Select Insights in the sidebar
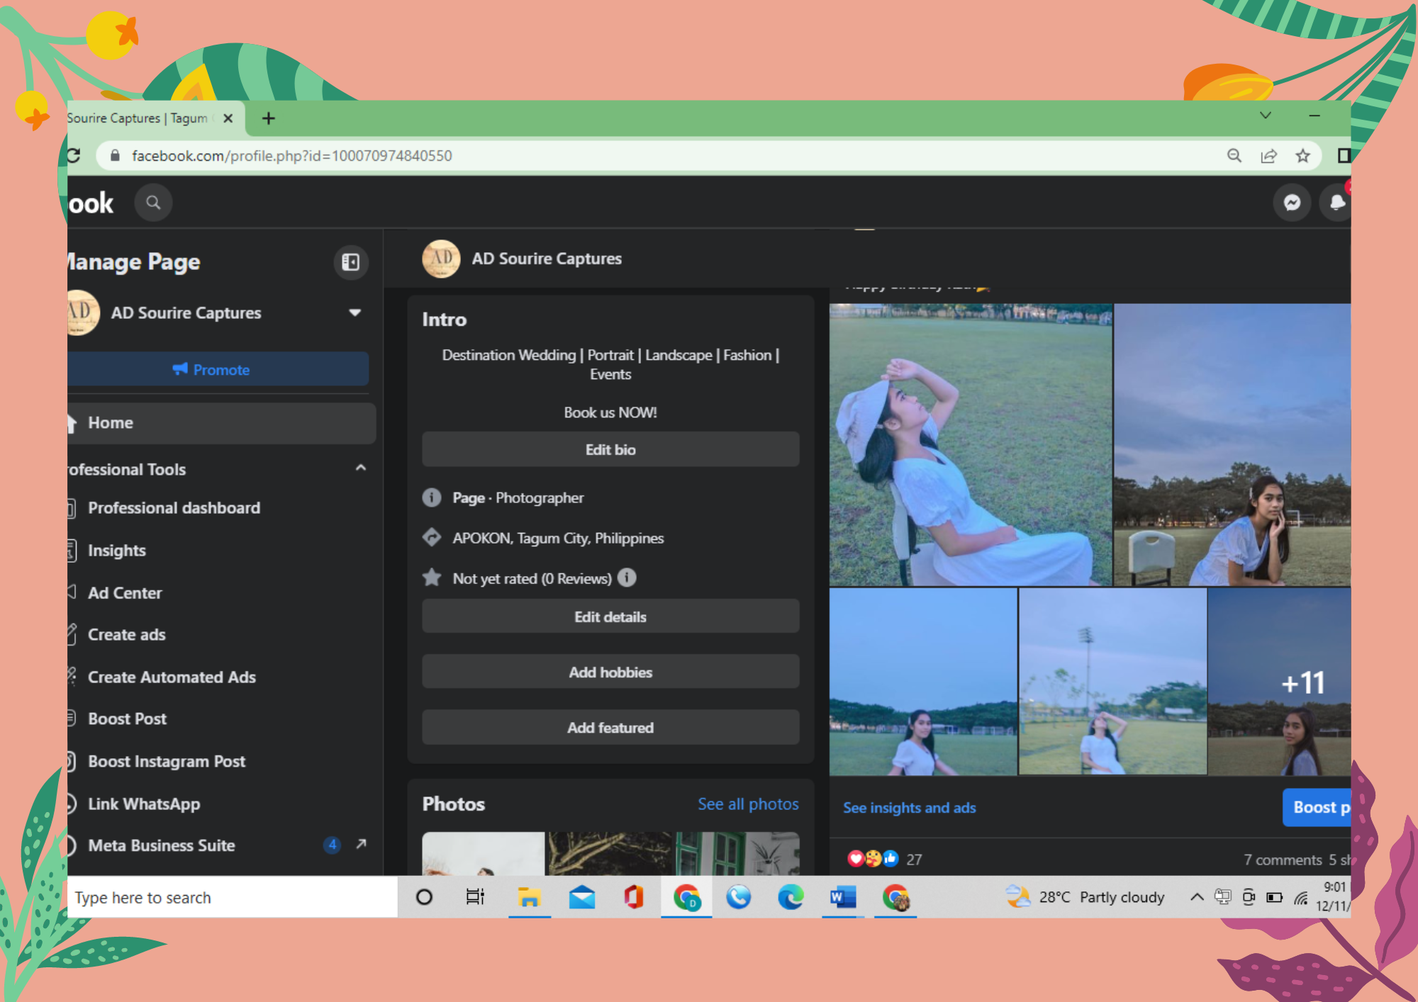This screenshot has height=1002, width=1418. (117, 551)
